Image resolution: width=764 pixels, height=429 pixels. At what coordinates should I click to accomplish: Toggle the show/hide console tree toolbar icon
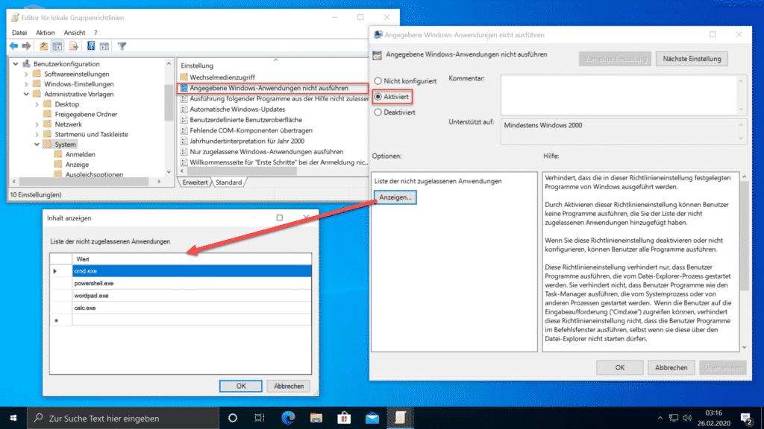(57, 46)
